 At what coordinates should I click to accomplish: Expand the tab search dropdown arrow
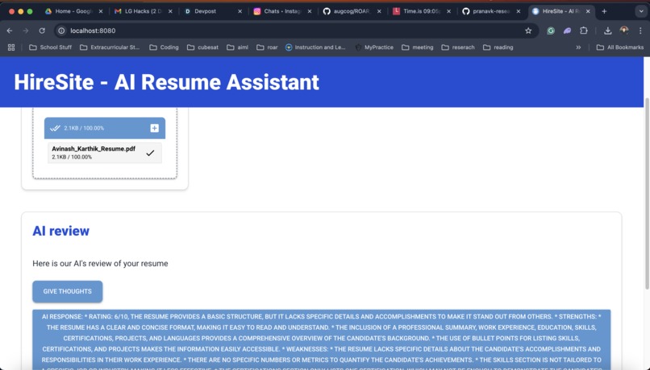641,11
